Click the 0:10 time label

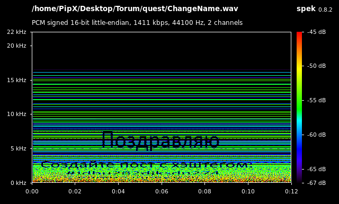click(248, 191)
